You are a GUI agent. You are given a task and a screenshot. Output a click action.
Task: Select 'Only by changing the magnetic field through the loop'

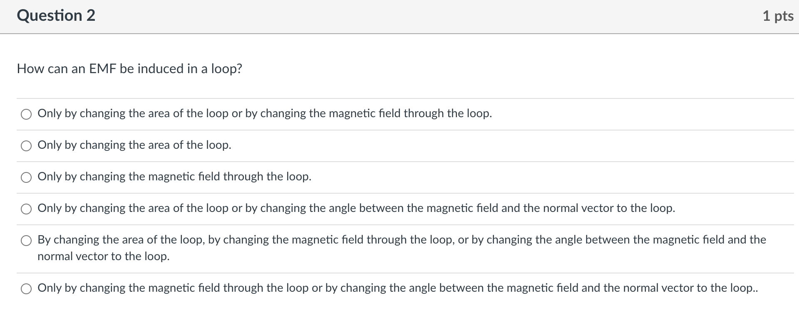[x=26, y=177]
